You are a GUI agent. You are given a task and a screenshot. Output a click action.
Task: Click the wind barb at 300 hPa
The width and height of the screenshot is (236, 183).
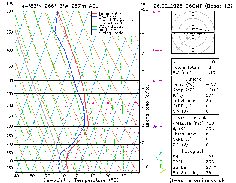pos(157,11)
